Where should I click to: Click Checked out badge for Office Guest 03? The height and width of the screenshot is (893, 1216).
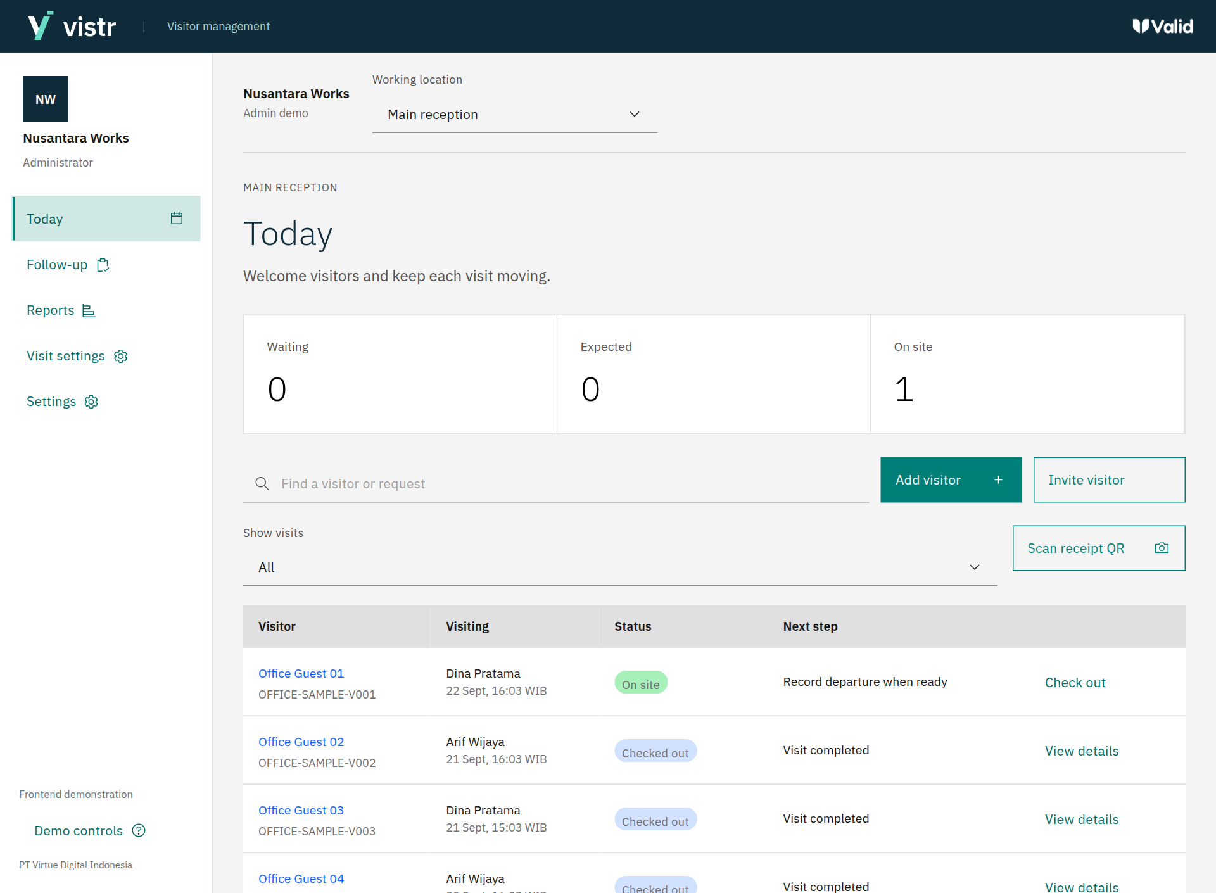tap(655, 820)
